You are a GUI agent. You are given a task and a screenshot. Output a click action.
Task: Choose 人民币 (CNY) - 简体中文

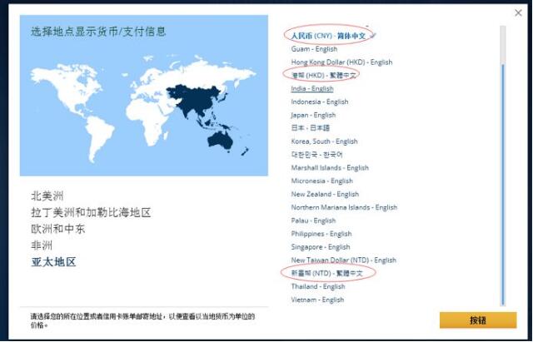click(328, 36)
